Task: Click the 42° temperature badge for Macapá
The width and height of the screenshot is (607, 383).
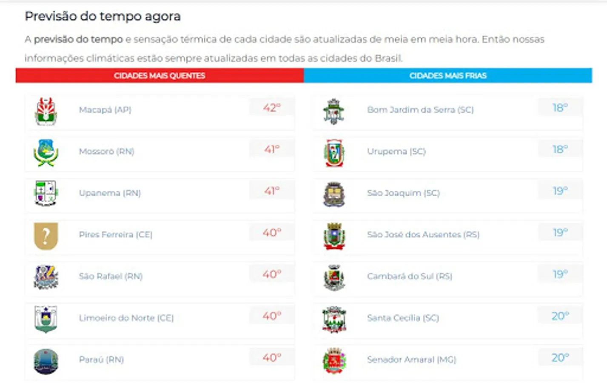Action: (271, 108)
